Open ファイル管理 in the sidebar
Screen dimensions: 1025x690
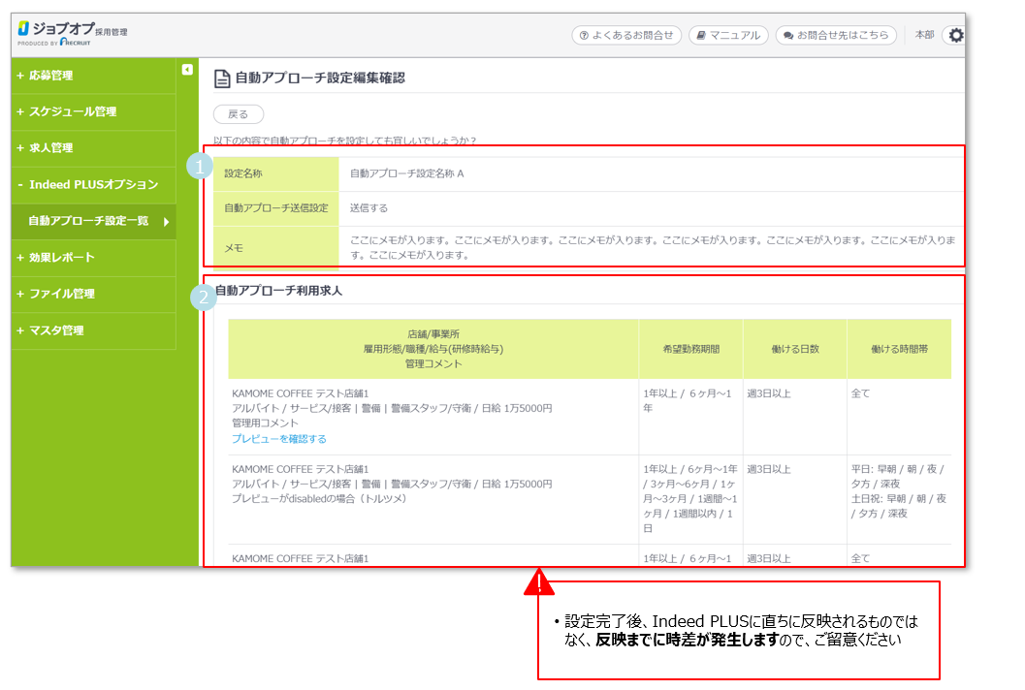click(56, 294)
